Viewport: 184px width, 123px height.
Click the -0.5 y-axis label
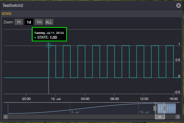(x=177, y=92)
